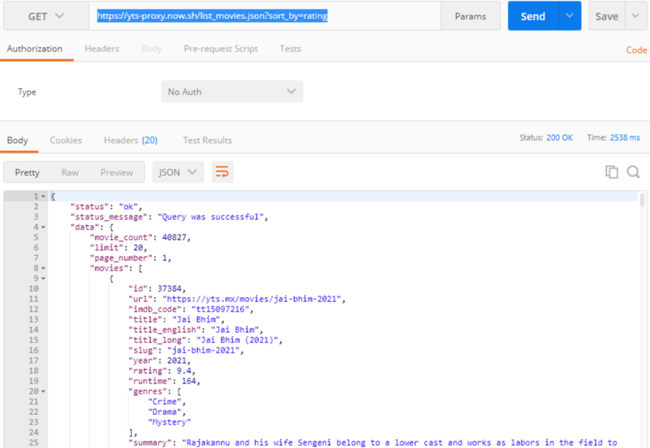Click the request URL input field
The width and height of the screenshot is (650, 448).
click(x=265, y=16)
